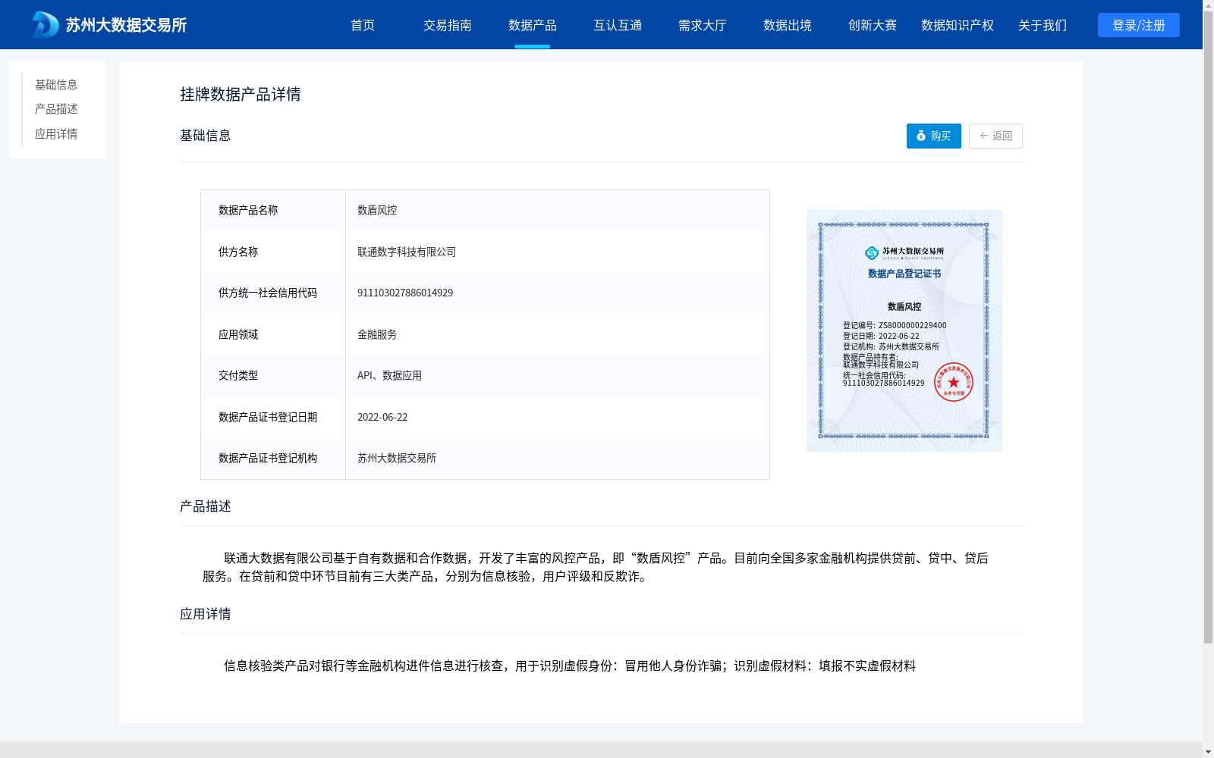Click the 基础信息 section heading
Screen dimensions: 1214x758
point(205,136)
